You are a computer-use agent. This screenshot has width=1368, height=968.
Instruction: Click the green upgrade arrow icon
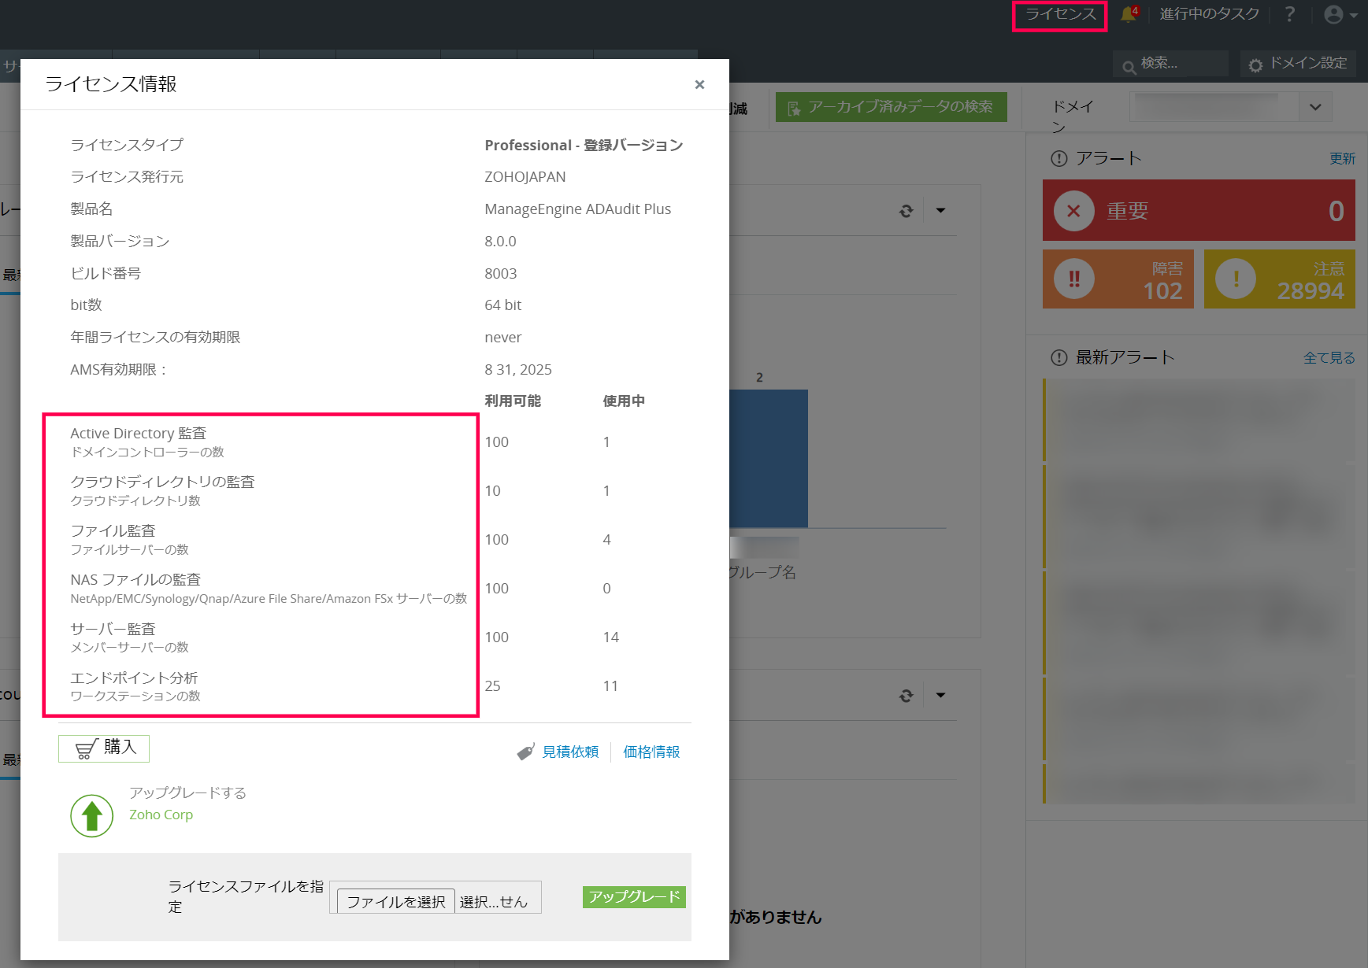click(92, 815)
